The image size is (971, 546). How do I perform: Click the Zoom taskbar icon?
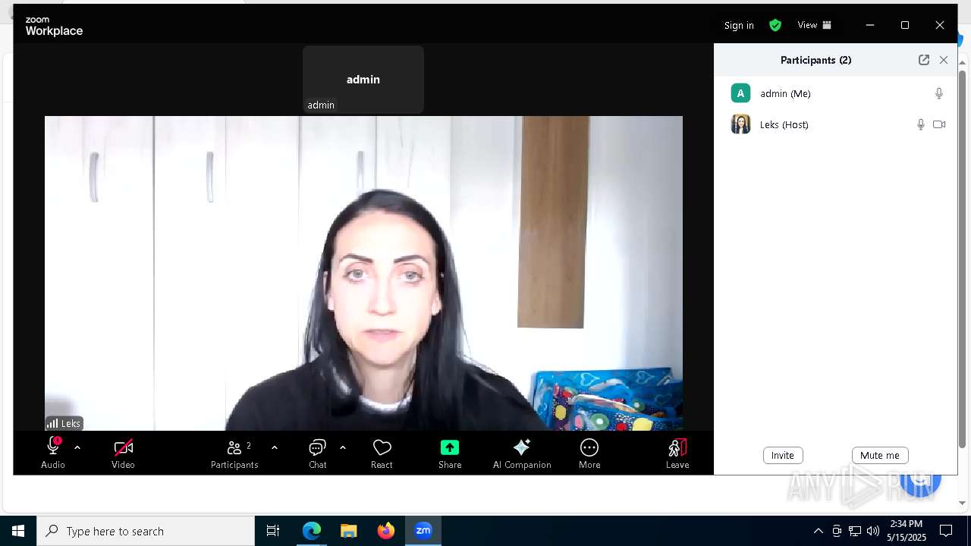[423, 531]
